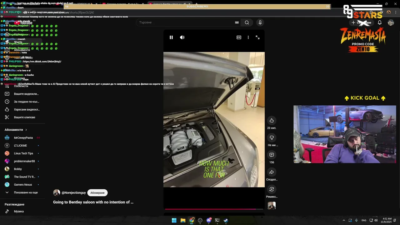400x225 pixels.
Task: Share the Short via Споделяне
Action: click(x=272, y=172)
